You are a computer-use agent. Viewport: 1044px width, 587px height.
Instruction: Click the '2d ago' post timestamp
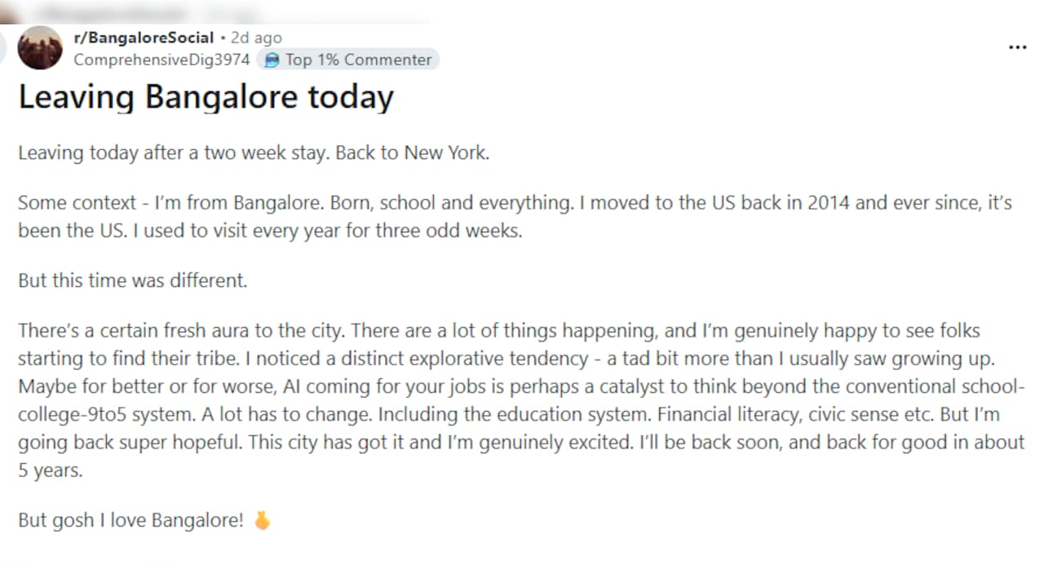pos(256,38)
